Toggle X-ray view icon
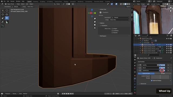Viewport: 173px width, 97px height. [121, 4]
